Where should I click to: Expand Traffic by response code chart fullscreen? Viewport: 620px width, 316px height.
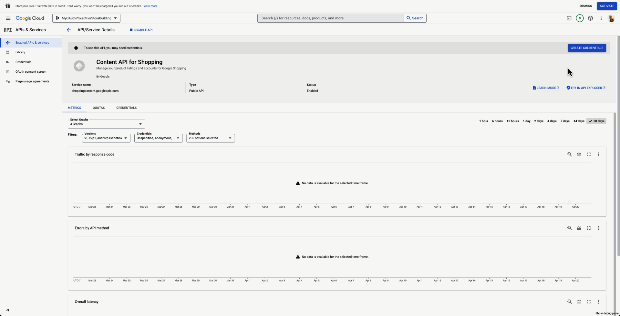click(x=589, y=154)
